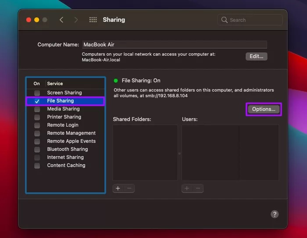The width and height of the screenshot is (307, 238).
Task: Click the Computer Name field
Action: click(175, 45)
